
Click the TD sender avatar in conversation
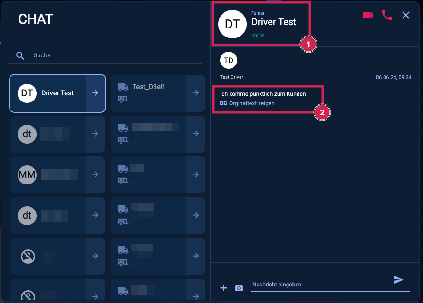coord(229,60)
